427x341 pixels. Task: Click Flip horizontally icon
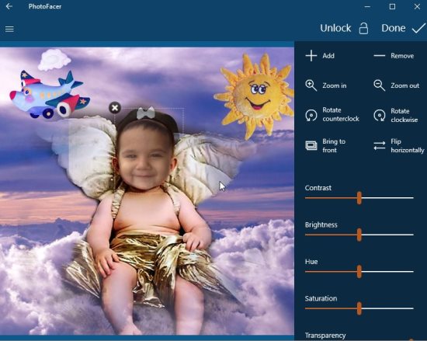click(x=380, y=146)
